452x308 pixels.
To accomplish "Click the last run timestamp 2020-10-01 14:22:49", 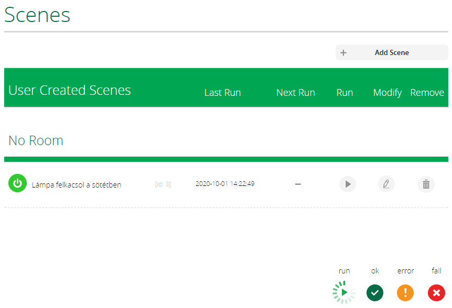I will 225,184.
